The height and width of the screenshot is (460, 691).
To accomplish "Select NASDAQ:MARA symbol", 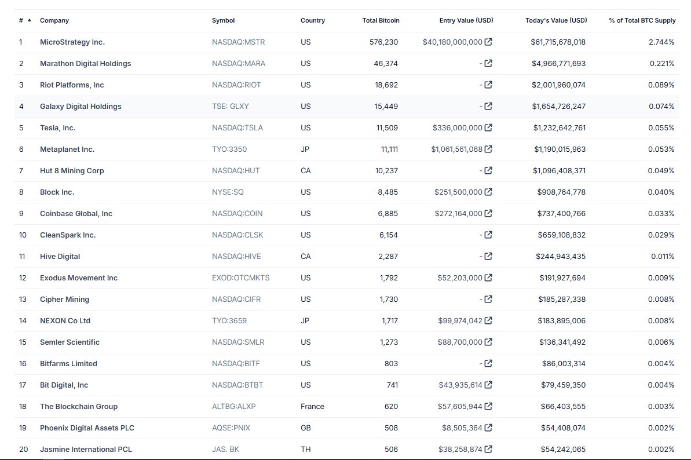I will [x=239, y=64].
